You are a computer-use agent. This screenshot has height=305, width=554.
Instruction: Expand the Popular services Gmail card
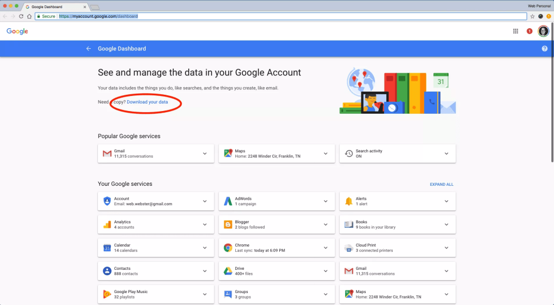pyautogui.click(x=205, y=154)
